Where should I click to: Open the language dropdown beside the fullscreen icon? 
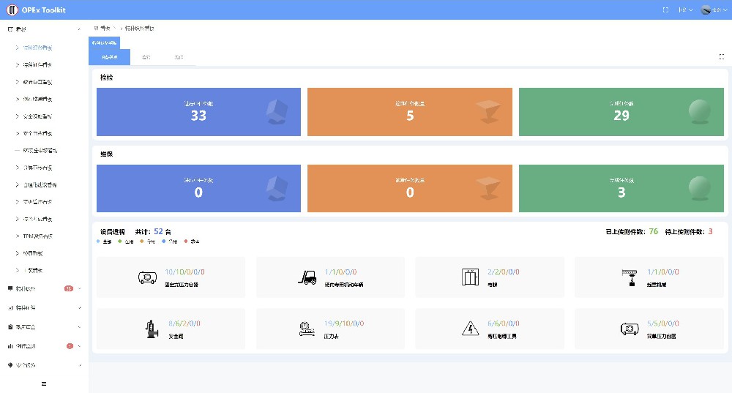click(x=685, y=10)
